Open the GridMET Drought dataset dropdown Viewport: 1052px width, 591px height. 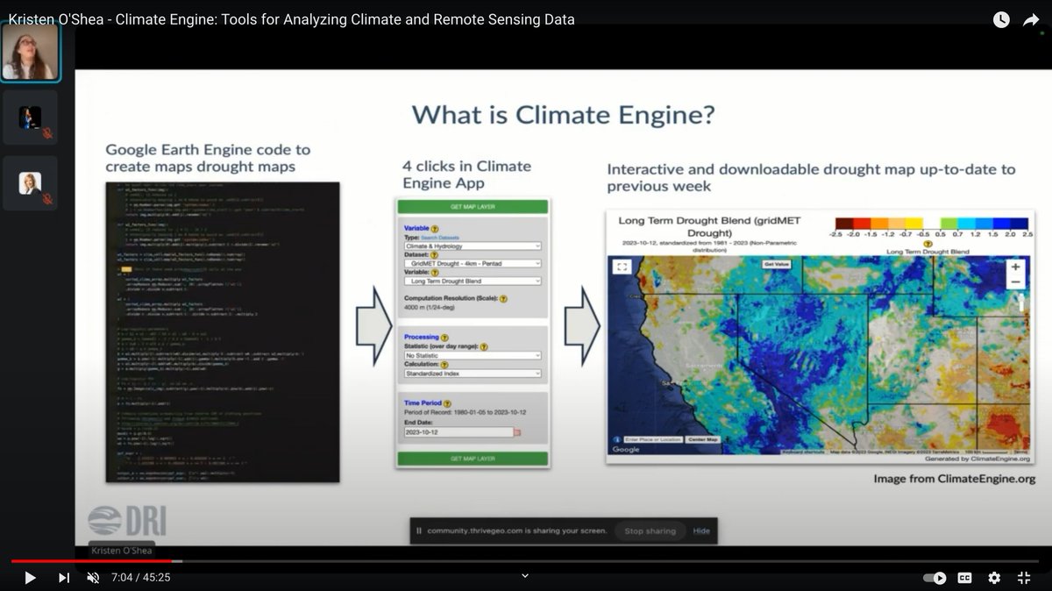(473, 263)
